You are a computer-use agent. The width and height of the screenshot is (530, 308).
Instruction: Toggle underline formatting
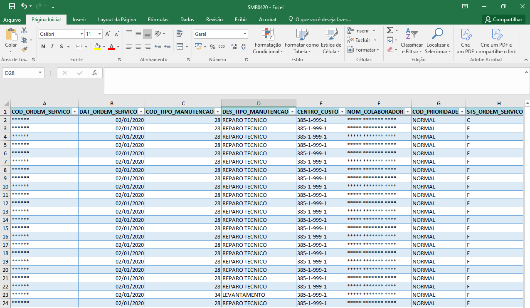tap(62, 47)
